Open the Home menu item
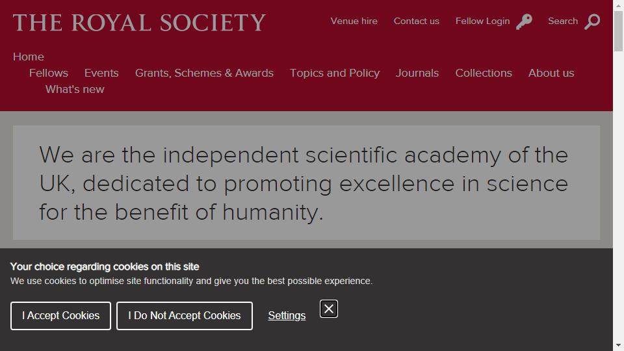The height and width of the screenshot is (351, 624). coord(28,57)
